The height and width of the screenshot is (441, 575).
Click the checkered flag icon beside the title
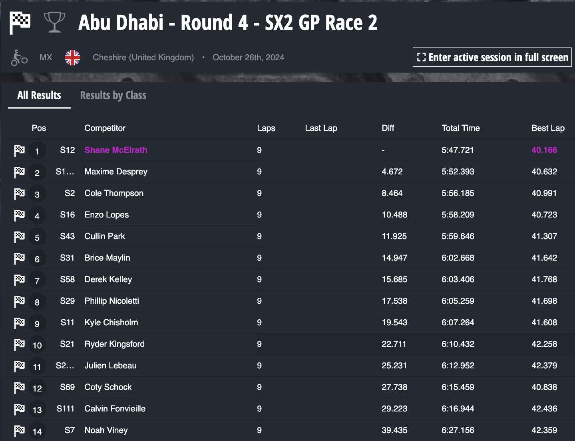[x=20, y=23]
